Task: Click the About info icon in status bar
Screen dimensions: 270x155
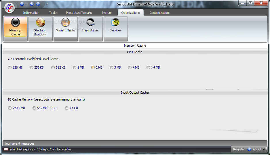Action: 249,149
